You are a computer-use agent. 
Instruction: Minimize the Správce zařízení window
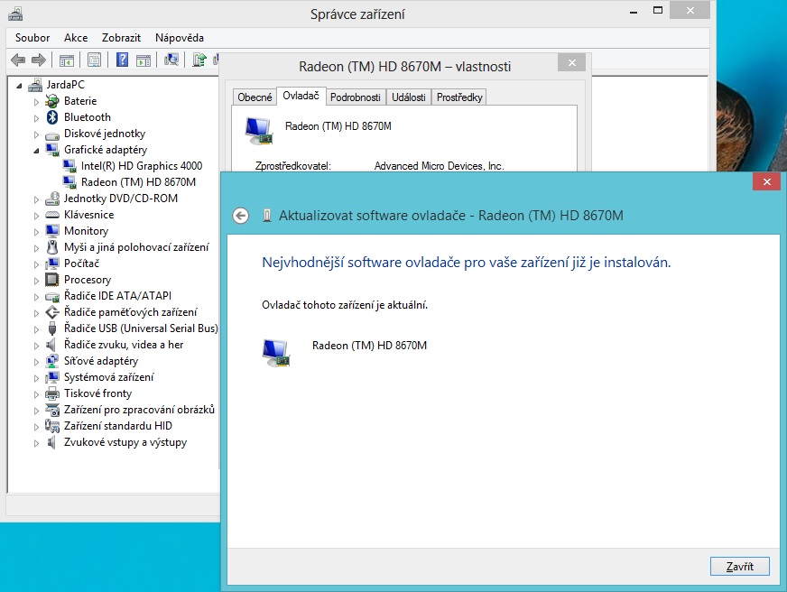tap(634, 11)
